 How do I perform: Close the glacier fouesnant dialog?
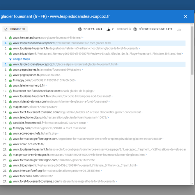pos(186,16)
